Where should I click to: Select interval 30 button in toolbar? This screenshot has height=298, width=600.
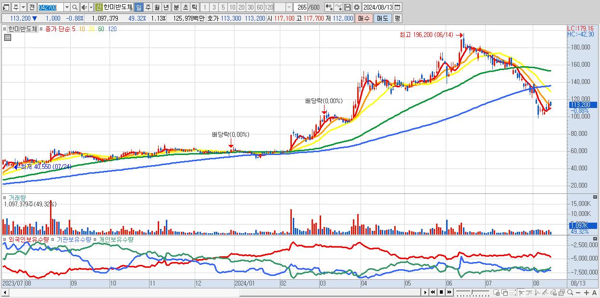pos(250,7)
